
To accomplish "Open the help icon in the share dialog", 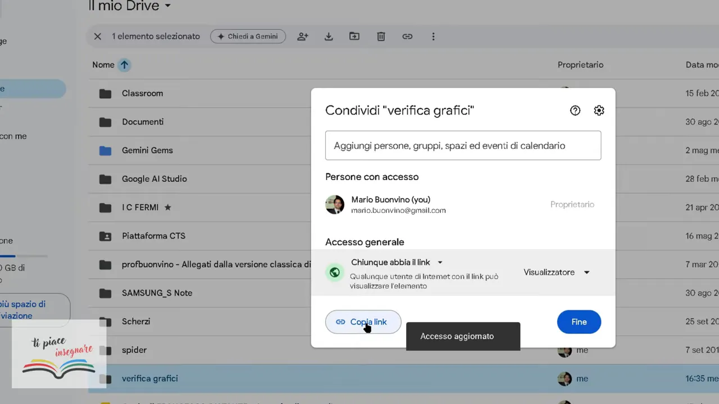I will pos(575,111).
